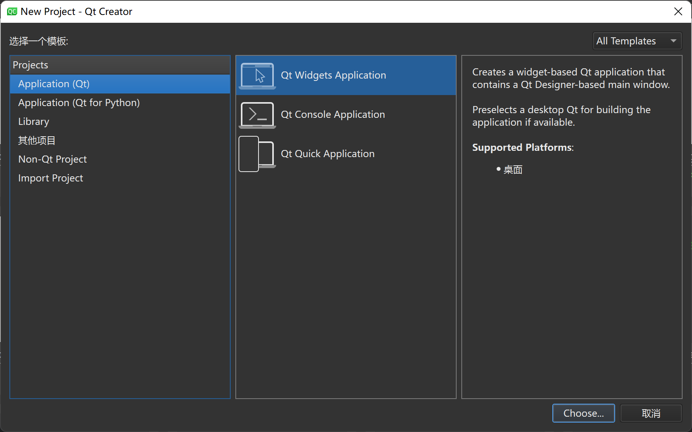Close the New Project dialog window

(x=678, y=11)
